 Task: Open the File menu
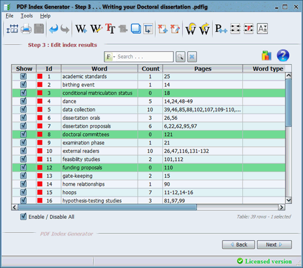pos(9,16)
